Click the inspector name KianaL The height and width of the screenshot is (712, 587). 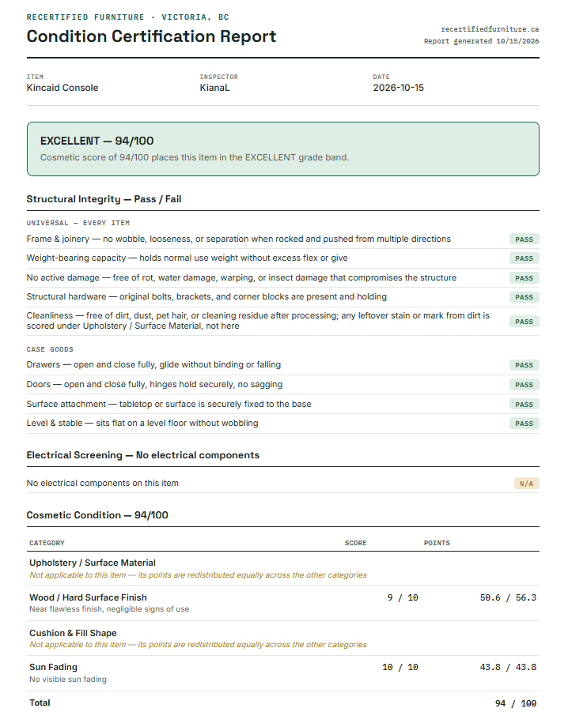coord(214,88)
